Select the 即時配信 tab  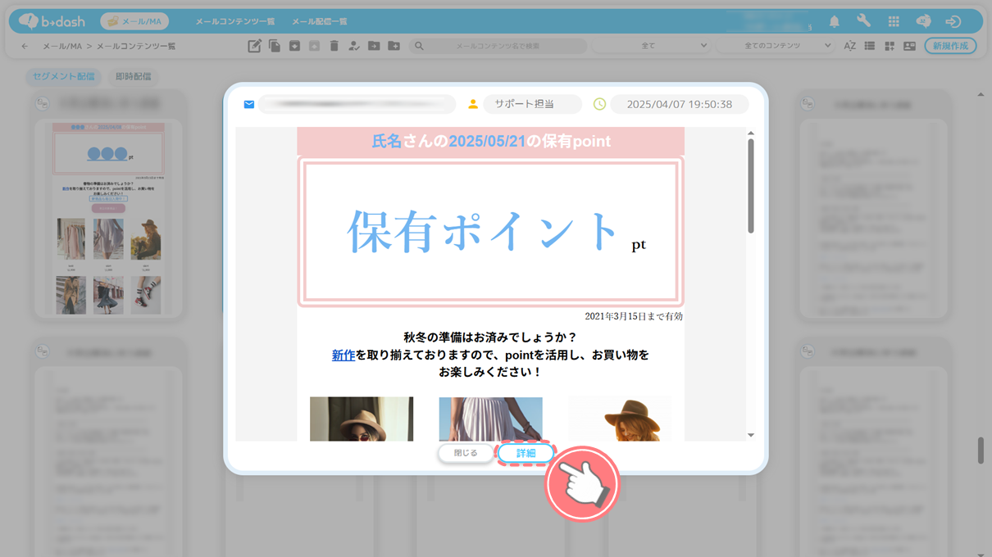[x=133, y=76]
